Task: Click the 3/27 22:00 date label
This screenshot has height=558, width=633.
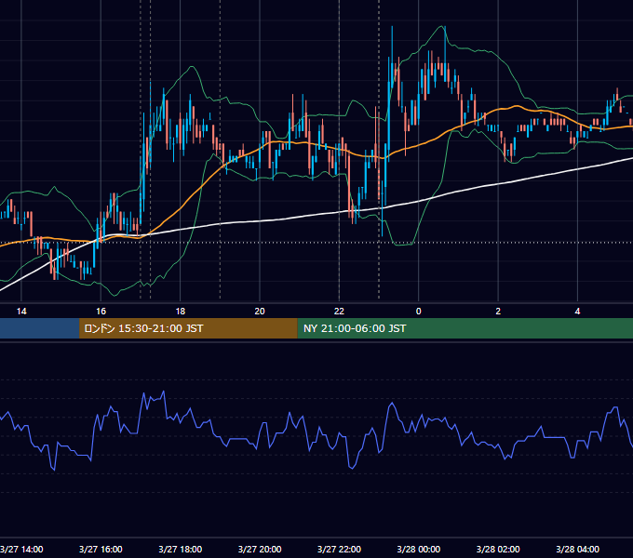Action: click(339, 549)
